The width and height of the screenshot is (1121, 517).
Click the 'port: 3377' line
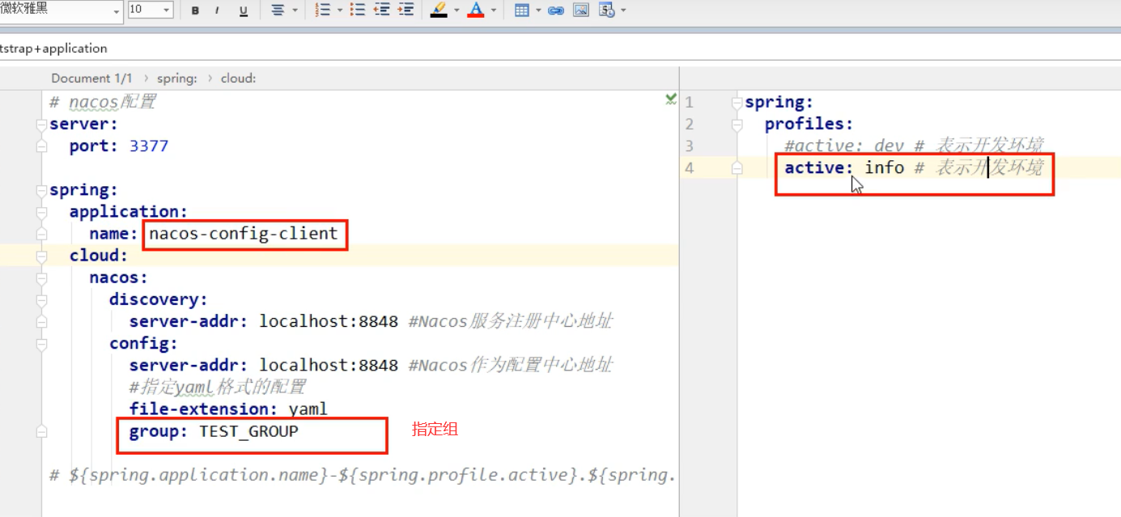tap(118, 146)
